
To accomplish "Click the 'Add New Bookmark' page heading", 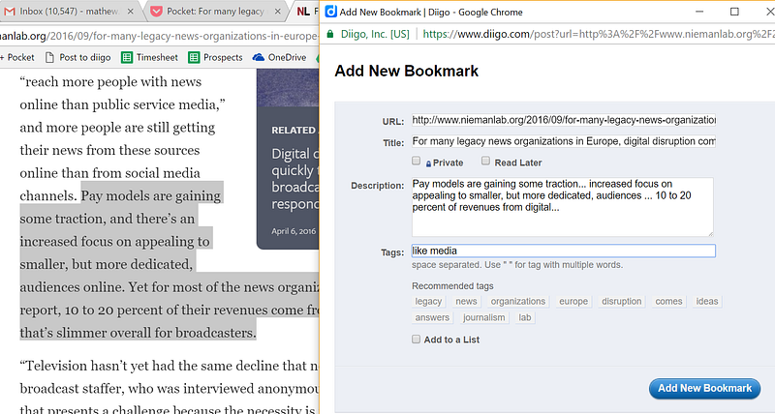I will pos(406,71).
